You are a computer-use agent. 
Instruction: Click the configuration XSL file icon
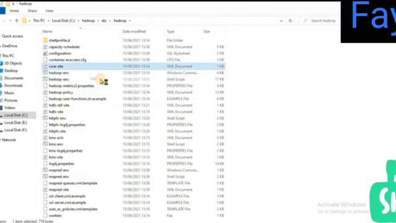(45, 53)
